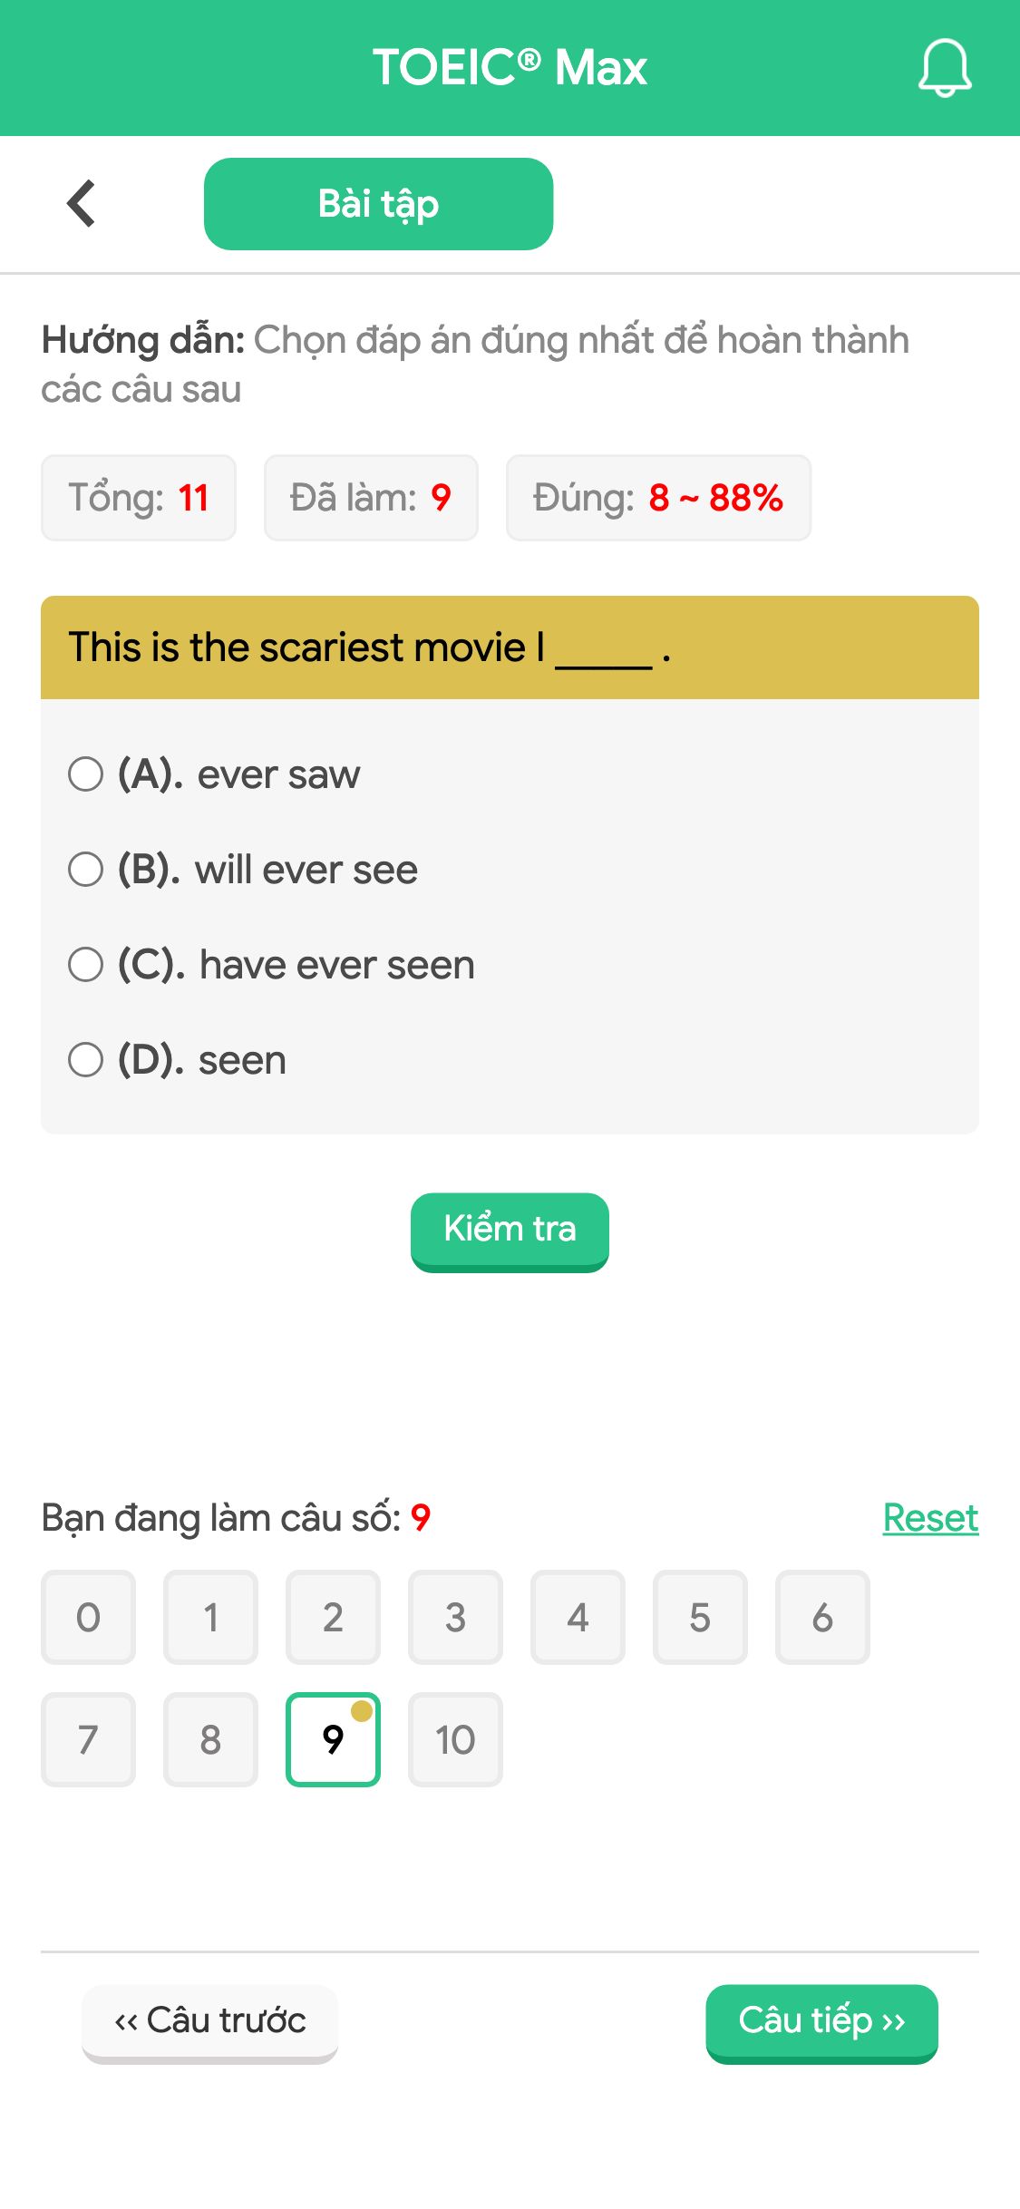Viewport: 1020px width, 2209px height.
Task: Choose option (C) have ever seen
Action: coord(272,965)
